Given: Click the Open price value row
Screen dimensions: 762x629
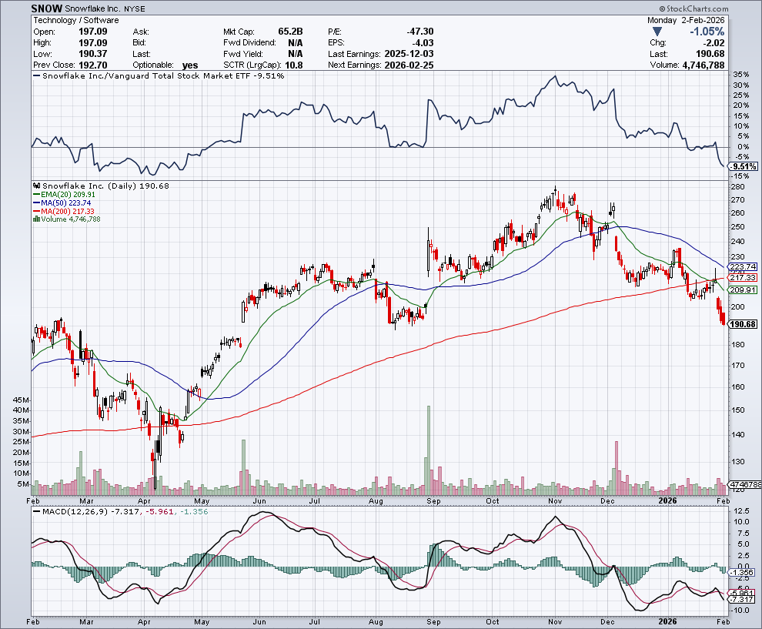Looking at the screenshot, I should tap(70, 32).
